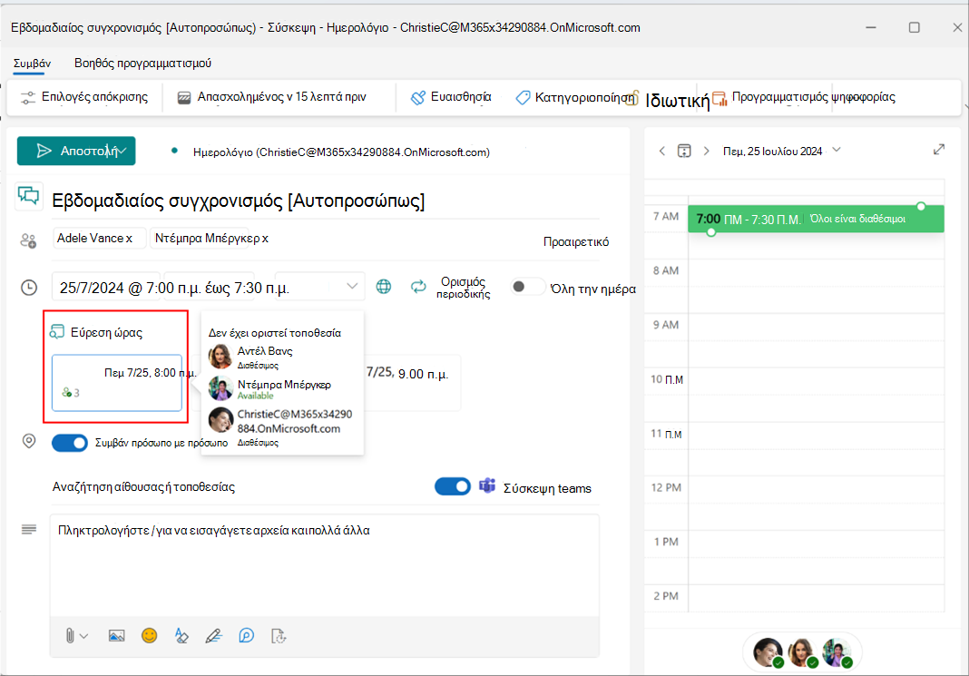
Task: Click Ντέμπρα Μπέργκερ avatar in availability popup
Action: point(220,388)
